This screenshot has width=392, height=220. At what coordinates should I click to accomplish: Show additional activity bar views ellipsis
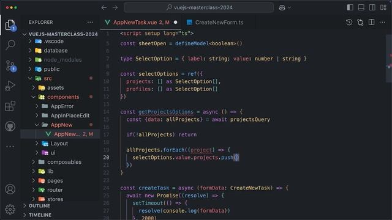click(10, 147)
